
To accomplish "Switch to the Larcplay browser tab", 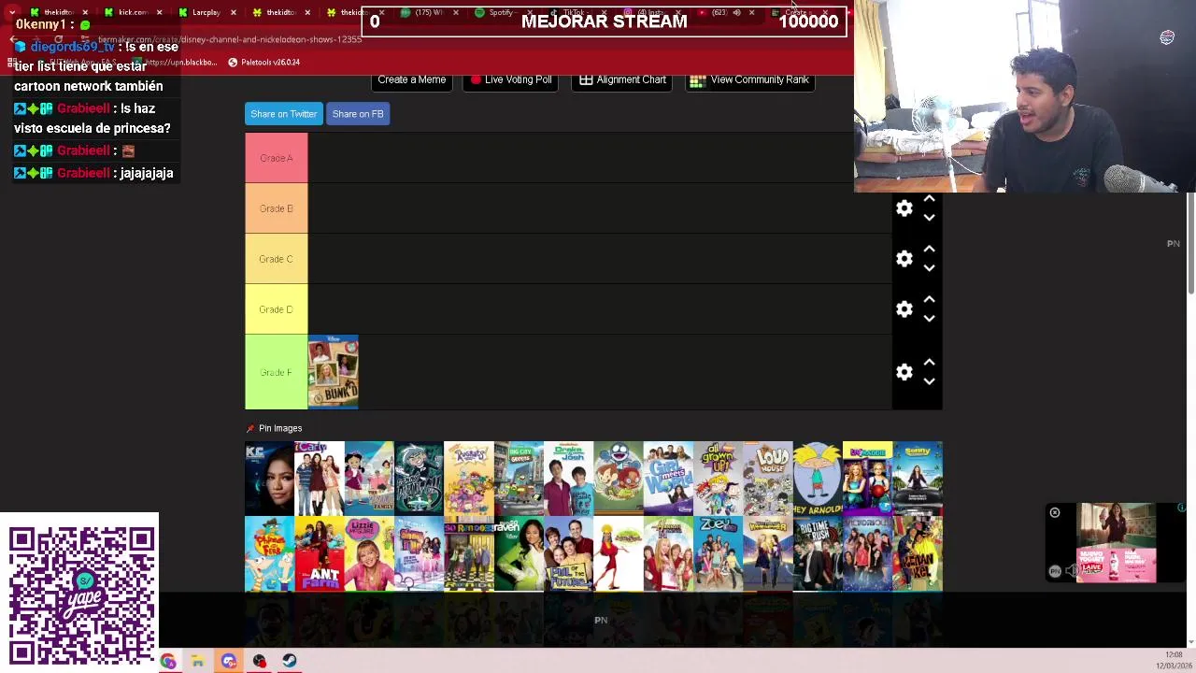I will (206, 12).
